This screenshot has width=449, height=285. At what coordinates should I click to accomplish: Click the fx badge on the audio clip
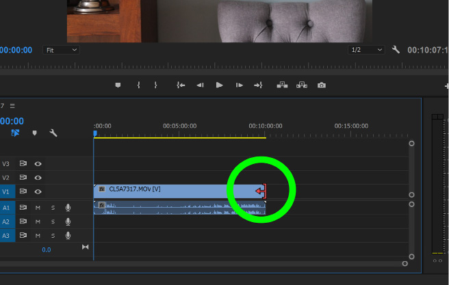(x=102, y=205)
